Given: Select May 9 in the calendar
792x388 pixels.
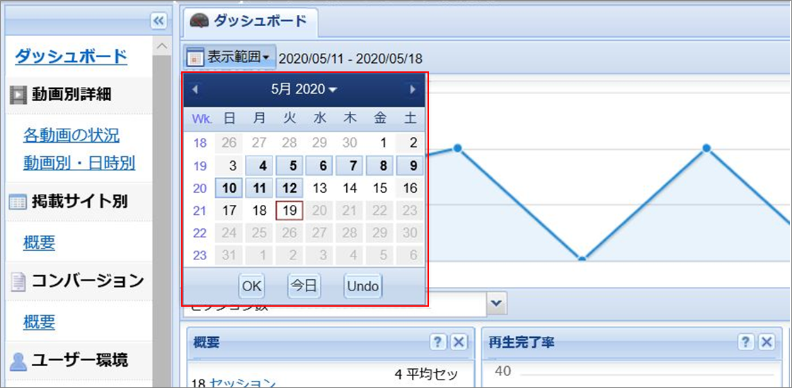Looking at the screenshot, I should point(410,165).
